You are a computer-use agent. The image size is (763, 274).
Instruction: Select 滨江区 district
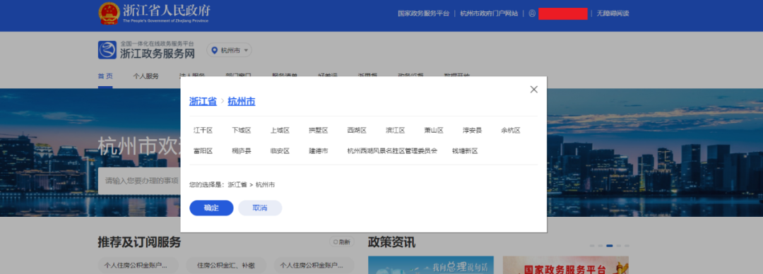pos(395,131)
